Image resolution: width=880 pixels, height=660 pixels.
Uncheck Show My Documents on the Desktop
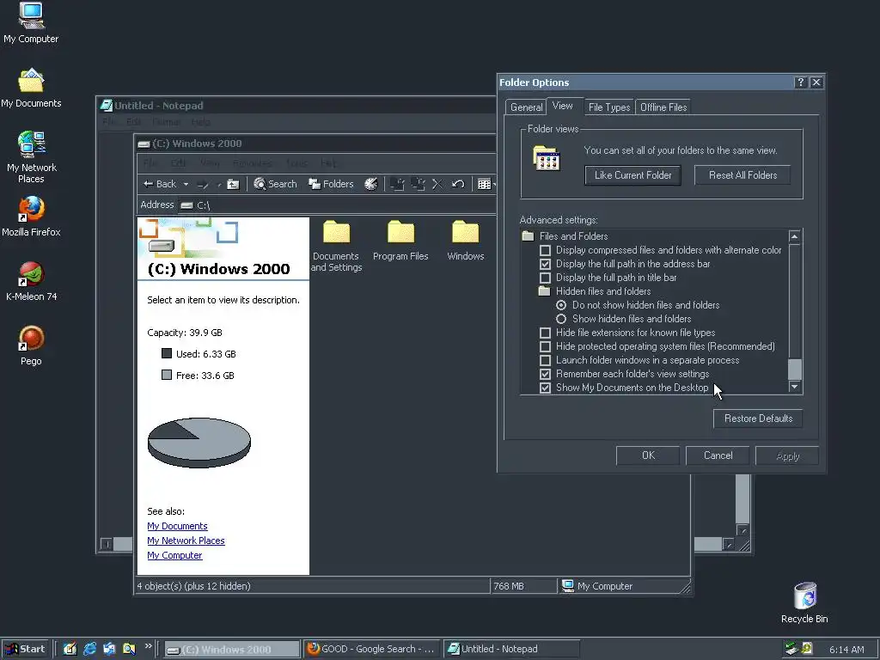(545, 388)
